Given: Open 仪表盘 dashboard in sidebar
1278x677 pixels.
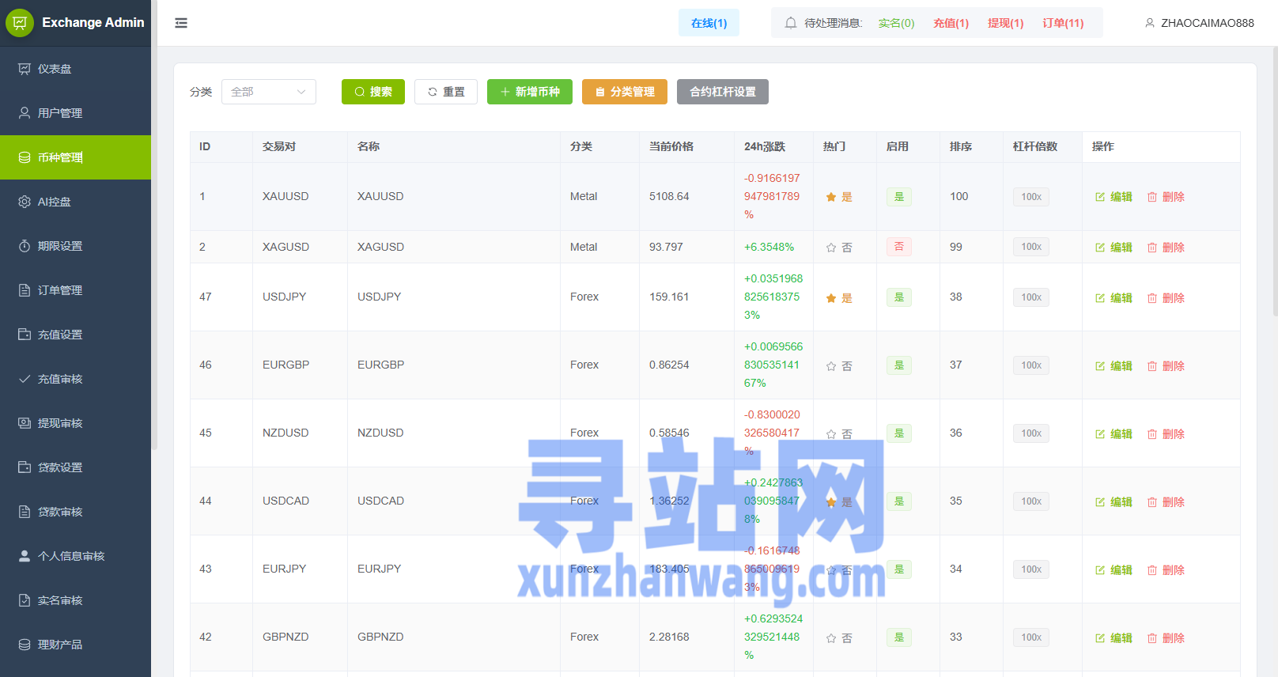Looking at the screenshot, I should coord(75,69).
